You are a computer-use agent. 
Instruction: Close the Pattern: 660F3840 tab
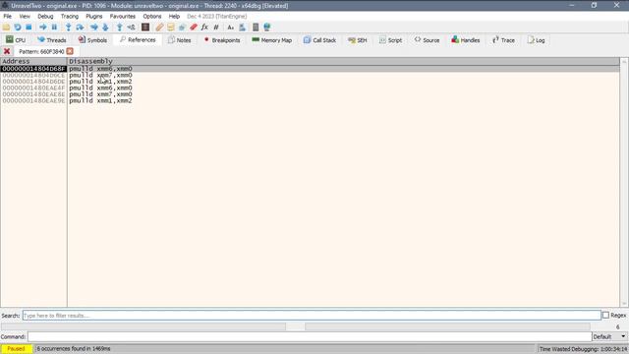pyautogui.click(x=70, y=51)
